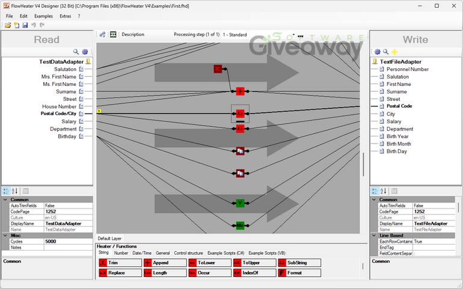
Task: Open the File menu
Action: tap(10, 16)
